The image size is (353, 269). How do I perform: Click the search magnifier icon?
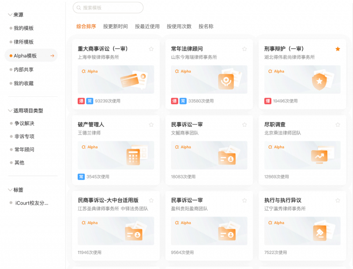click(79, 8)
